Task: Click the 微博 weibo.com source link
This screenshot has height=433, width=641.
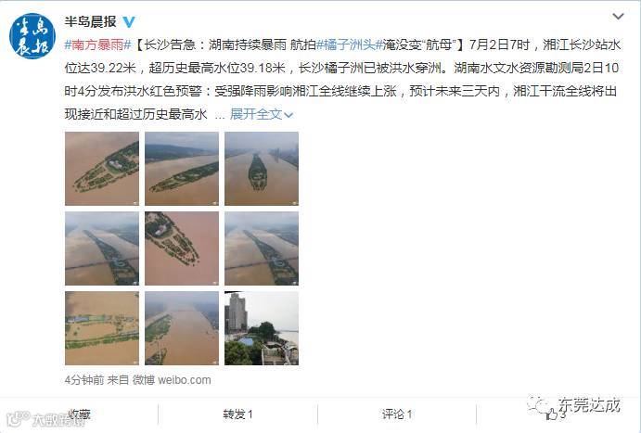Action: point(172,380)
